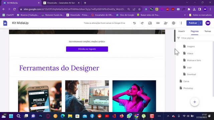This screenshot has width=214, height=120.
Task: Open the Encurtador de URL bookmark
Action: click(103, 15)
